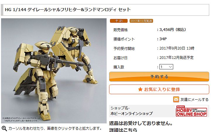213x132 pixels.
Task: Click the magnifying glass zoom icon
Action: (4, 129)
